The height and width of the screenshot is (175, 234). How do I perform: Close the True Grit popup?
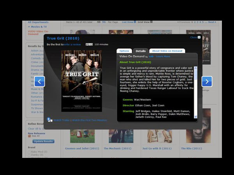click(x=199, y=37)
